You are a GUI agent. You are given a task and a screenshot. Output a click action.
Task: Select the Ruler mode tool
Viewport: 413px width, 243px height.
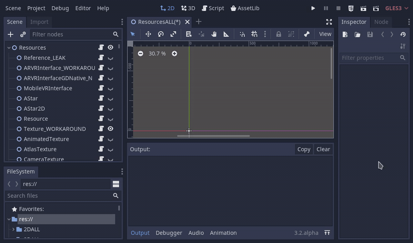pyautogui.click(x=226, y=34)
